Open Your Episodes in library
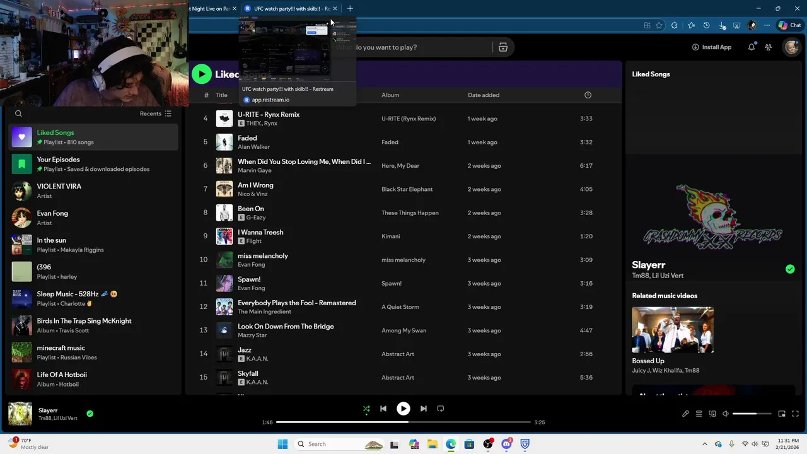This screenshot has width=807, height=454. [93, 164]
